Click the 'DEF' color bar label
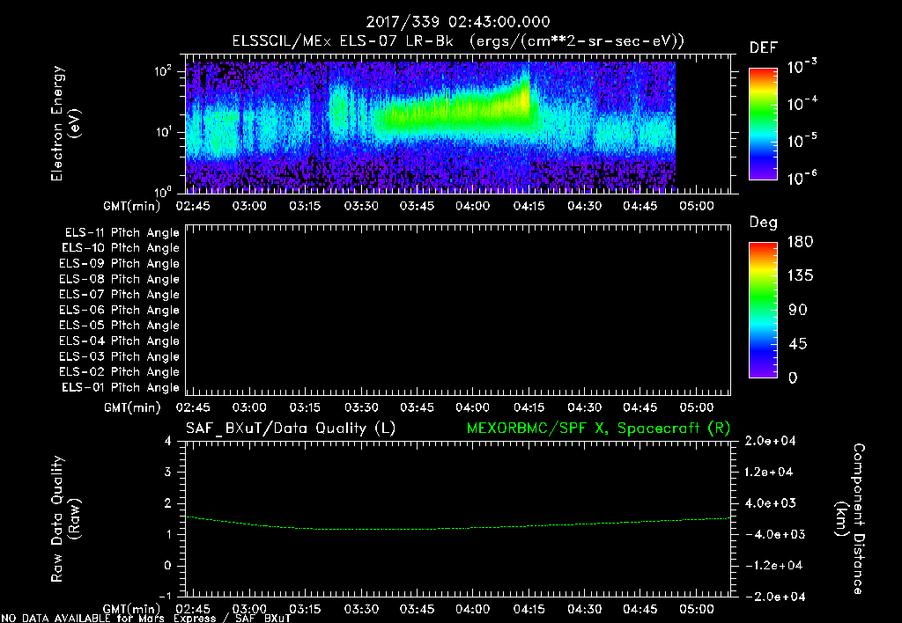 point(764,48)
